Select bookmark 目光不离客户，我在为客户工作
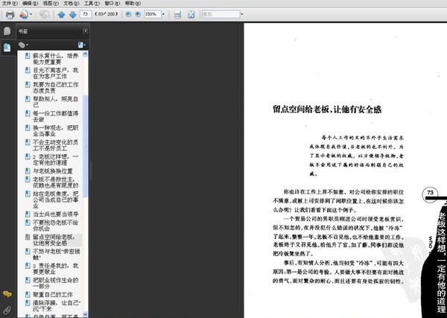The image size is (447, 318). pos(55,73)
